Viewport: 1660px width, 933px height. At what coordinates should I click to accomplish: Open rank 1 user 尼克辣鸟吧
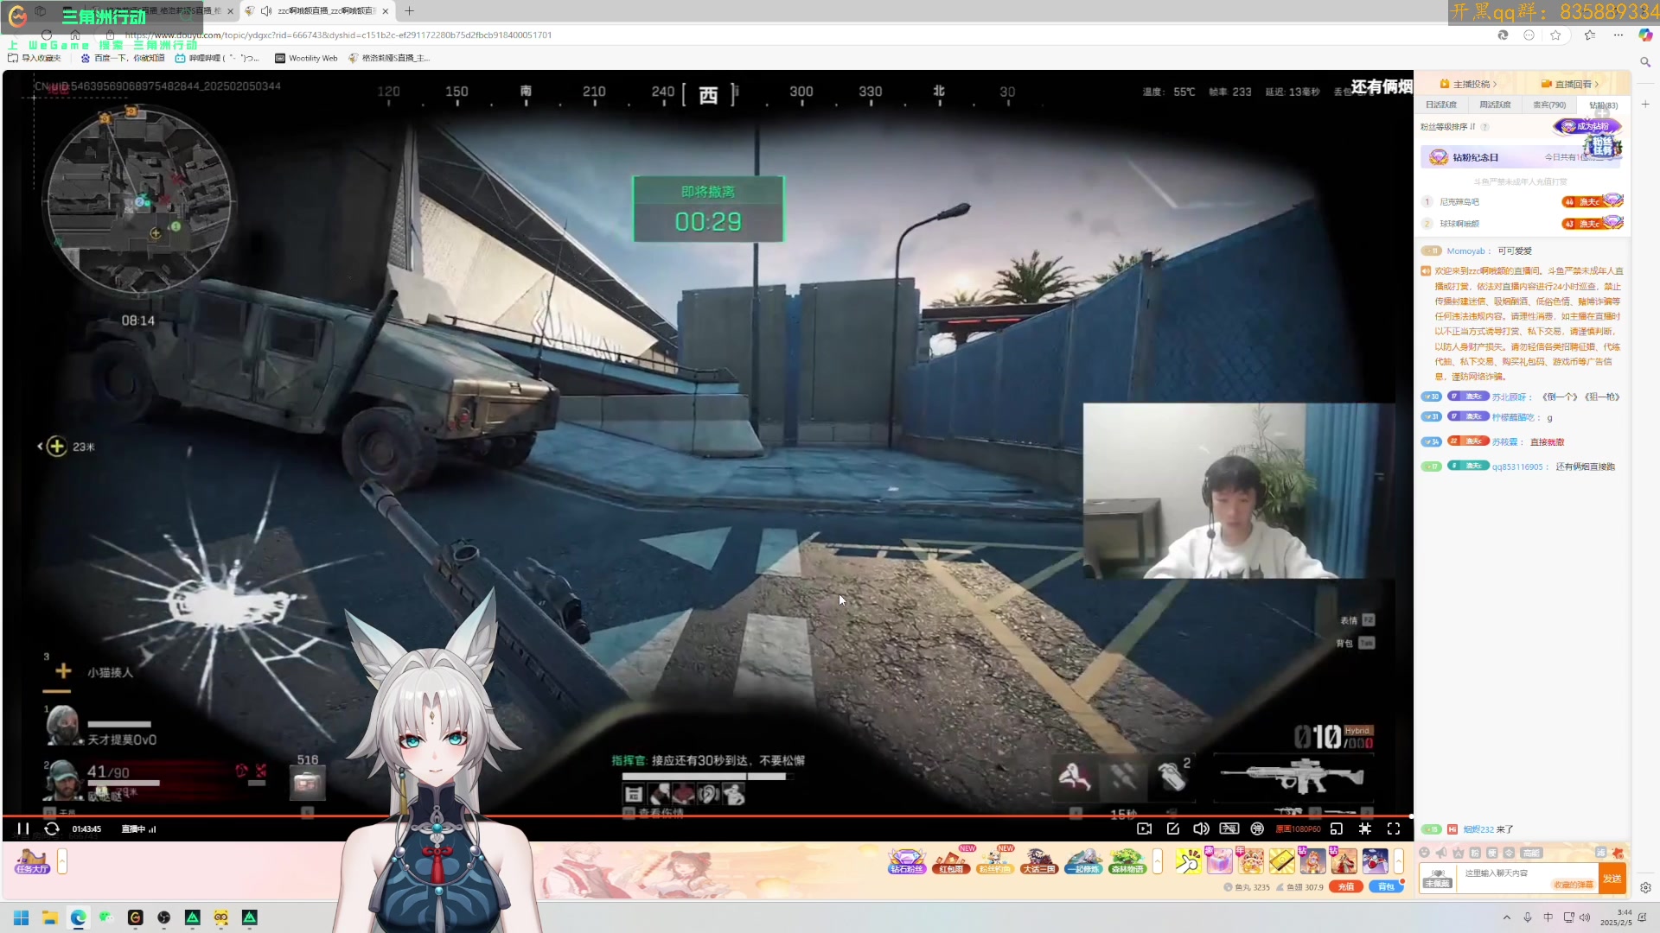point(1459,201)
